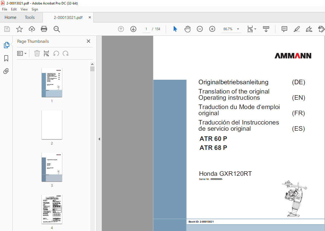
Task: Zoom out with the minus icon
Action: point(200,29)
